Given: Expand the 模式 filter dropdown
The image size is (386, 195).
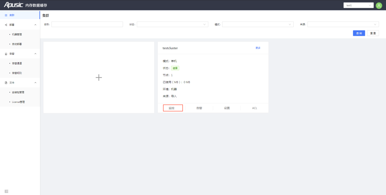Looking at the screenshot, I should 258,24.
